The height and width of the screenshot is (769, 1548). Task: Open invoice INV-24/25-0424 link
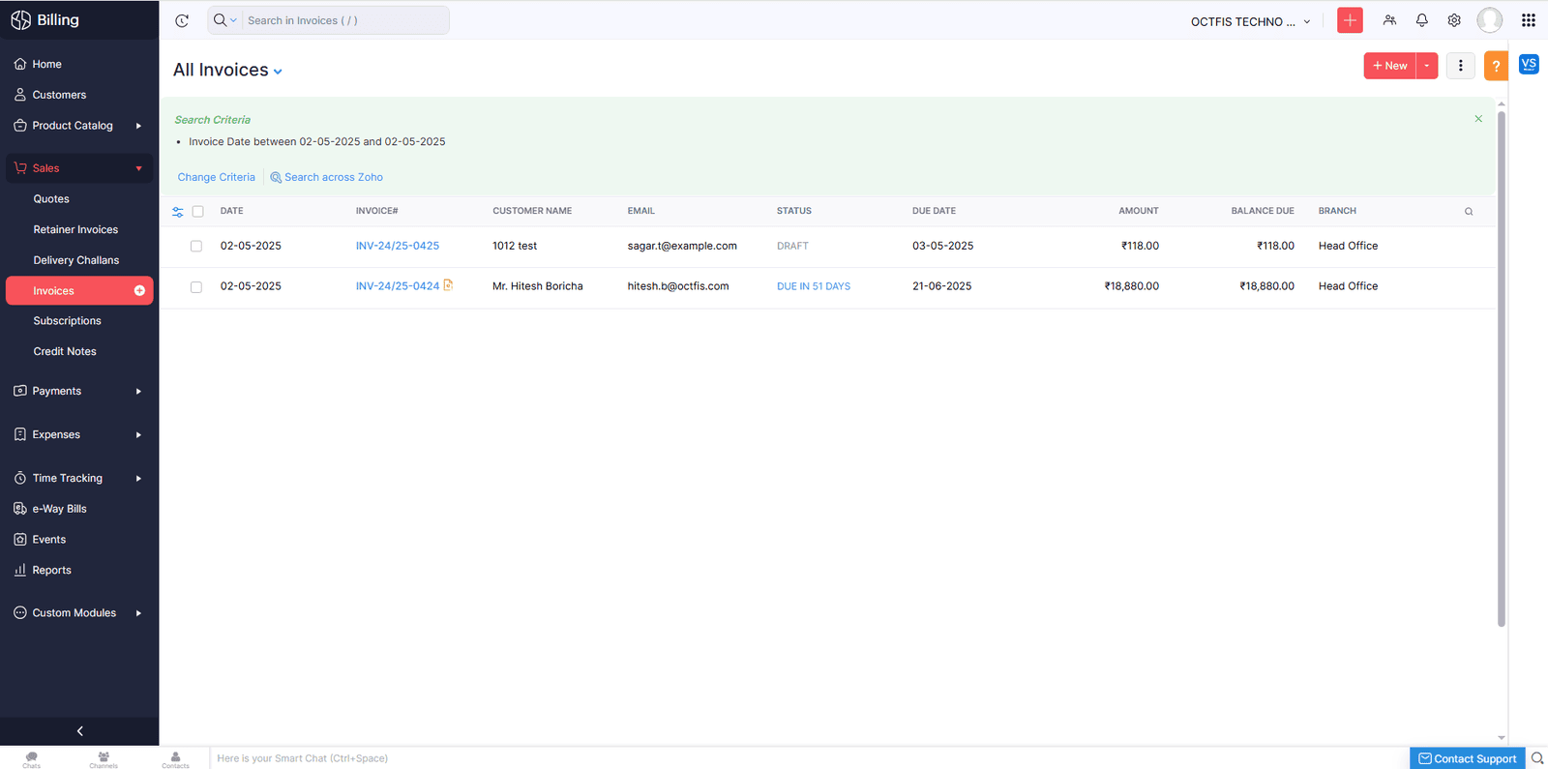(x=398, y=286)
